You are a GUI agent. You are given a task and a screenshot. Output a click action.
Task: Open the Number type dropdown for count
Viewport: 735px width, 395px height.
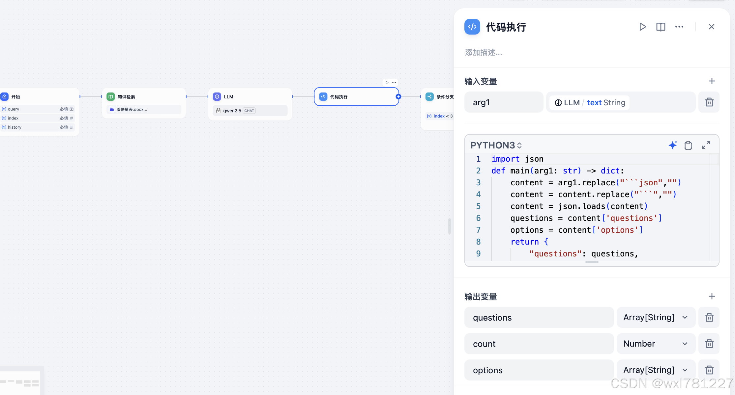(x=656, y=344)
